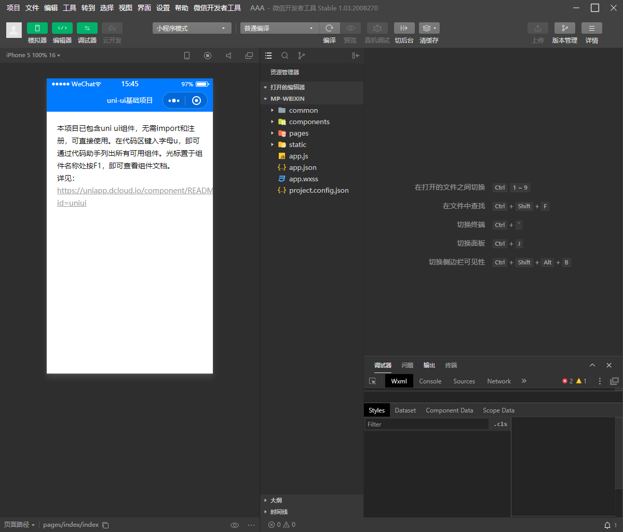The height and width of the screenshot is (532, 623).
Task: Open the iPhone 5 100% device dropdown
Action: tap(33, 55)
